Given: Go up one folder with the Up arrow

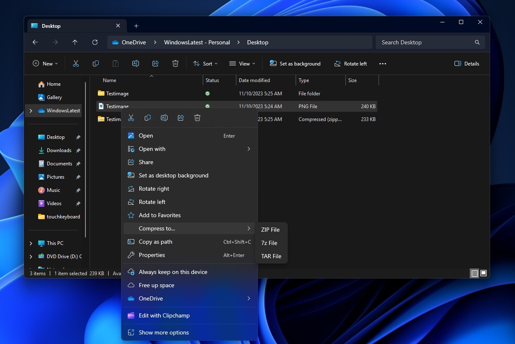Looking at the screenshot, I should [x=75, y=42].
